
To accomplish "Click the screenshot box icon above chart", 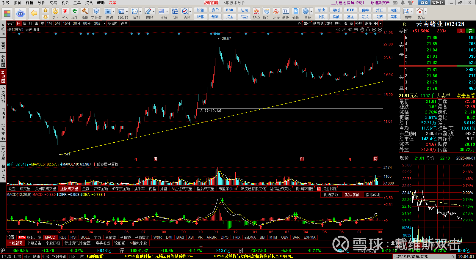I will click(x=356, y=29).
